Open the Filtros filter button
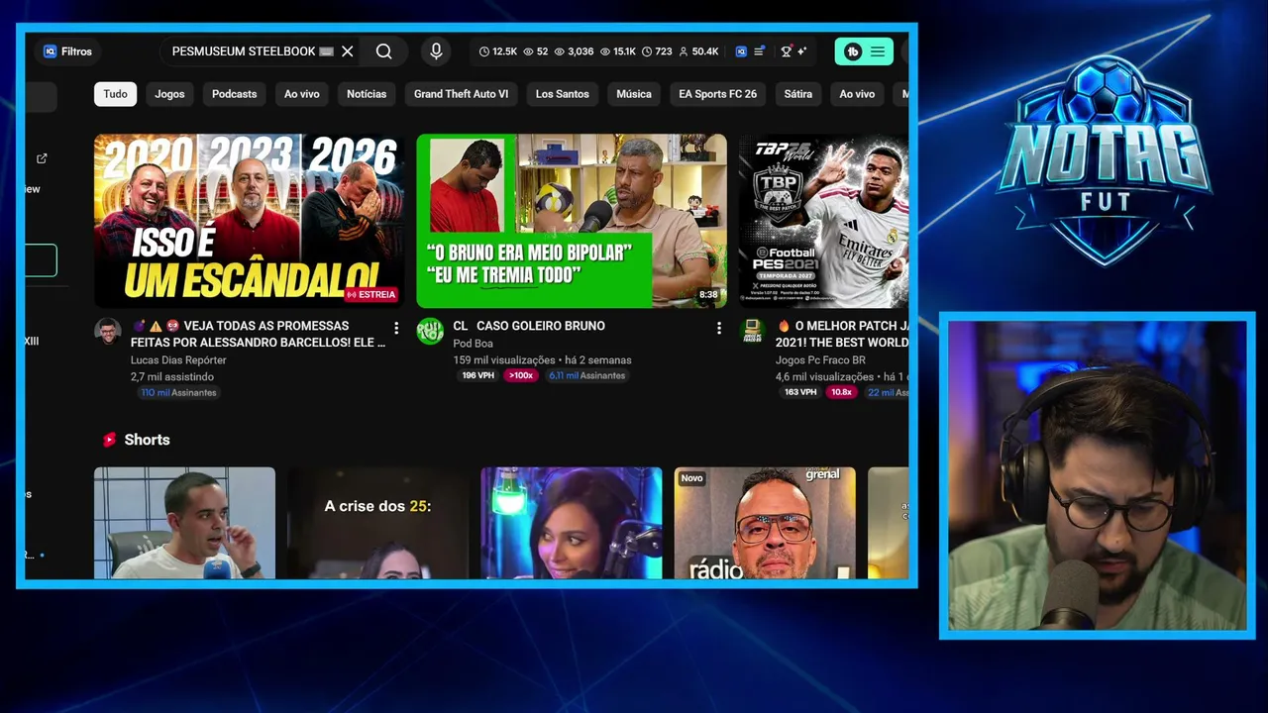 tap(67, 51)
